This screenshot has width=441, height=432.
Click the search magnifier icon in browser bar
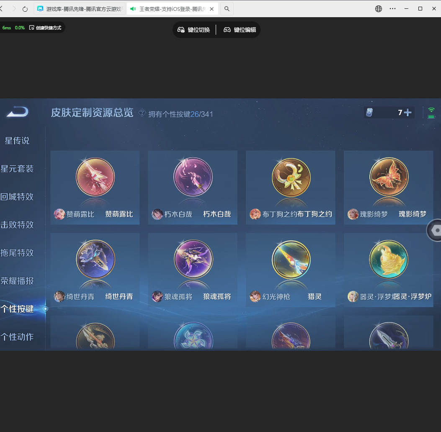(227, 8)
